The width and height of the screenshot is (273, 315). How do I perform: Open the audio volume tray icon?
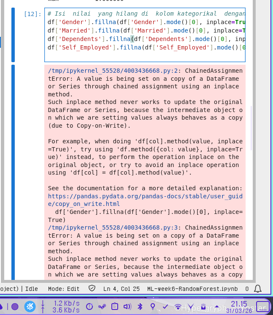pyautogui.click(x=127, y=307)
